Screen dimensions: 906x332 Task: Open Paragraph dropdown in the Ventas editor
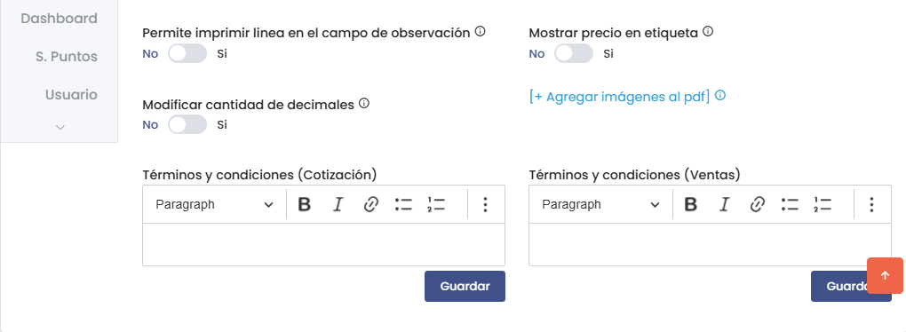(600, 204)
